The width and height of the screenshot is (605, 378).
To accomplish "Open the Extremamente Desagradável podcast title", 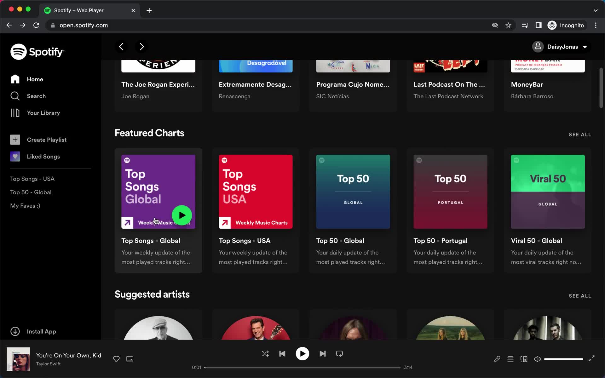I will 255,84.
